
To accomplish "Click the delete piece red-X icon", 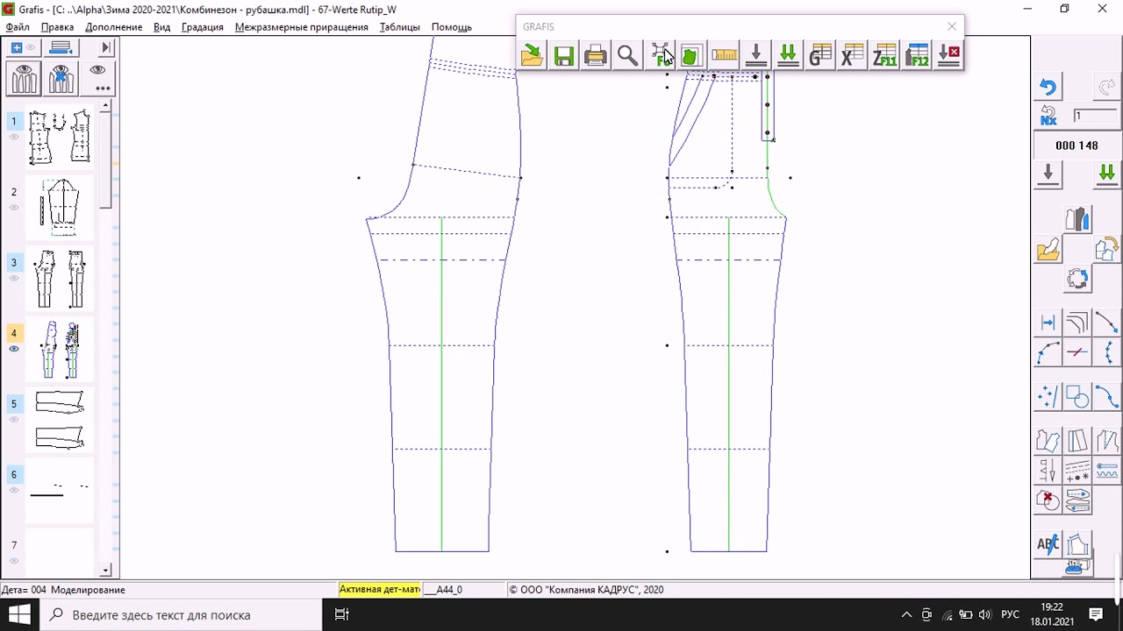I will point(1048,500).
